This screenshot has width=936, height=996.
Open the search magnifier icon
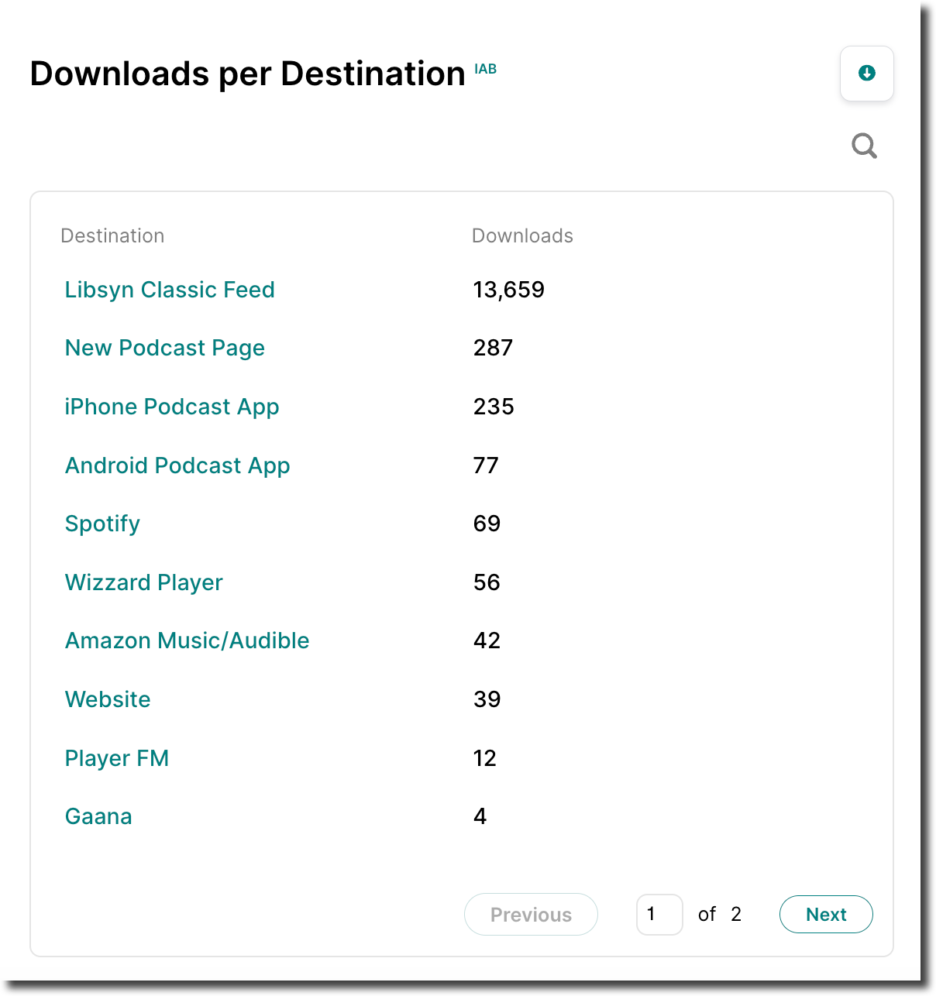(x=864, y=146)
